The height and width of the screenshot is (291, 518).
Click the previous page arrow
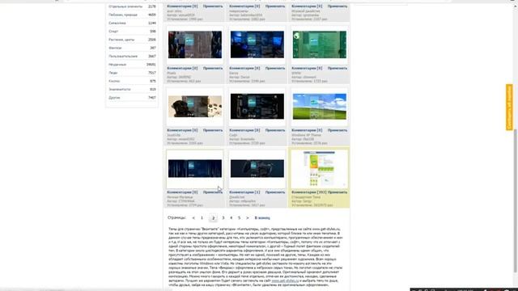tap(193, 217)
